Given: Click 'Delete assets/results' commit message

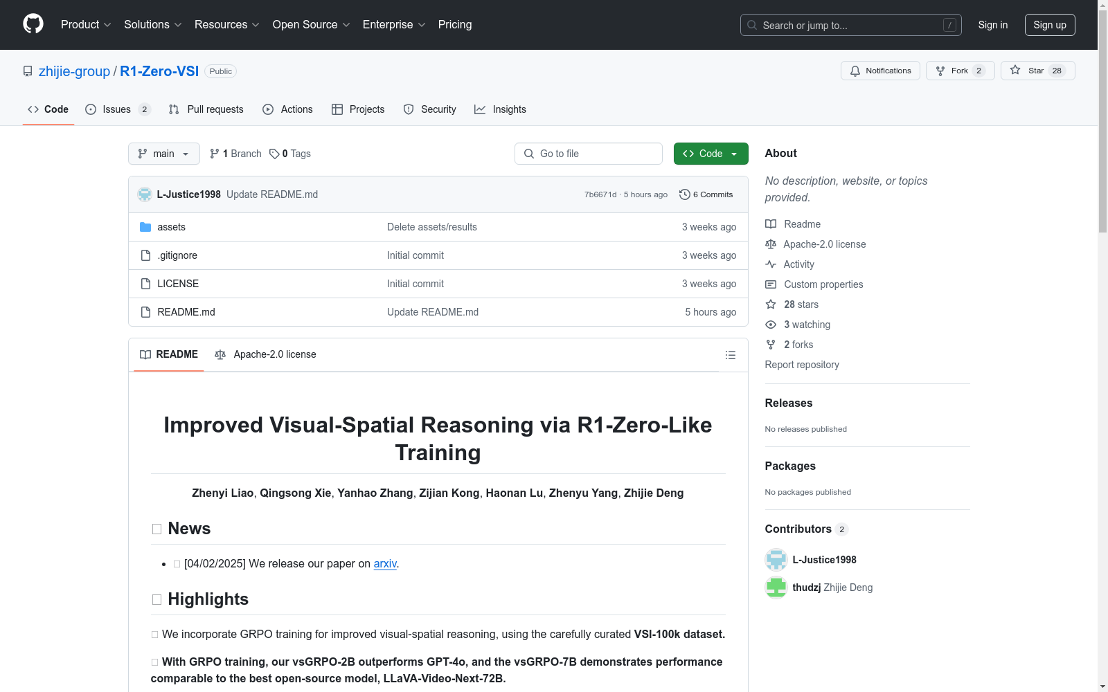Looking at the screenshot, I should pos(432,227).
